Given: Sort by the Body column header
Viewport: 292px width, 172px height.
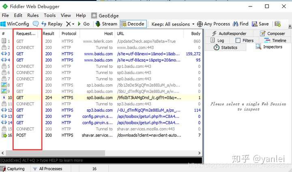Looking at the screenshot, I should tap(196, 34).
